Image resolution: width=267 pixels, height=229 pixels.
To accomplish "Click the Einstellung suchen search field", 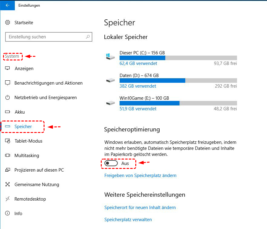I will point(45,37).
